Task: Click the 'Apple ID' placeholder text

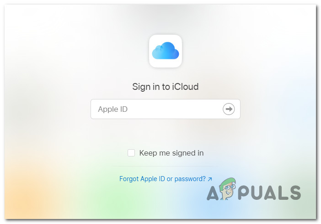Action: [x=113, y=109]
